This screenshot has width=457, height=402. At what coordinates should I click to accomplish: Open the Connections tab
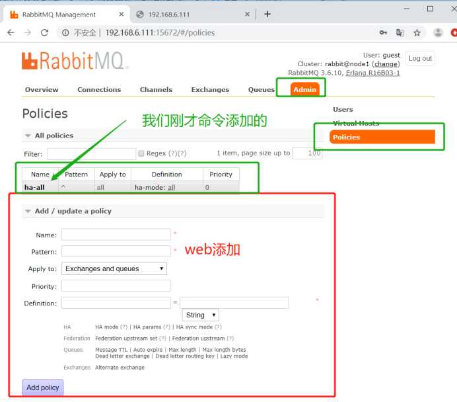(99, 89)
